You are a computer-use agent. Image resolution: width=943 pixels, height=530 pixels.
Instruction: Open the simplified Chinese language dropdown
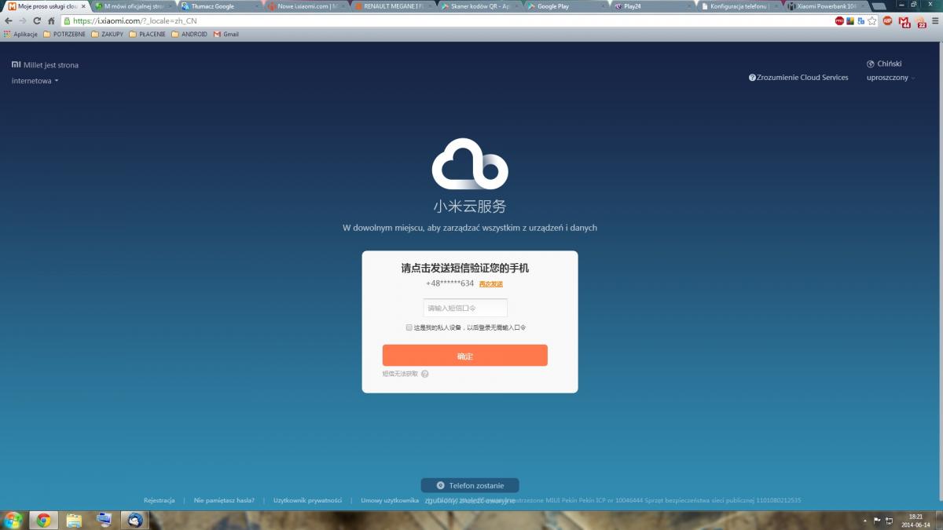click(x=891, y=78)
